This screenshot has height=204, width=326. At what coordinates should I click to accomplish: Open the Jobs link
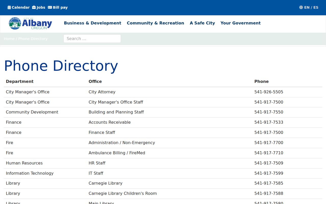point(39,7)
